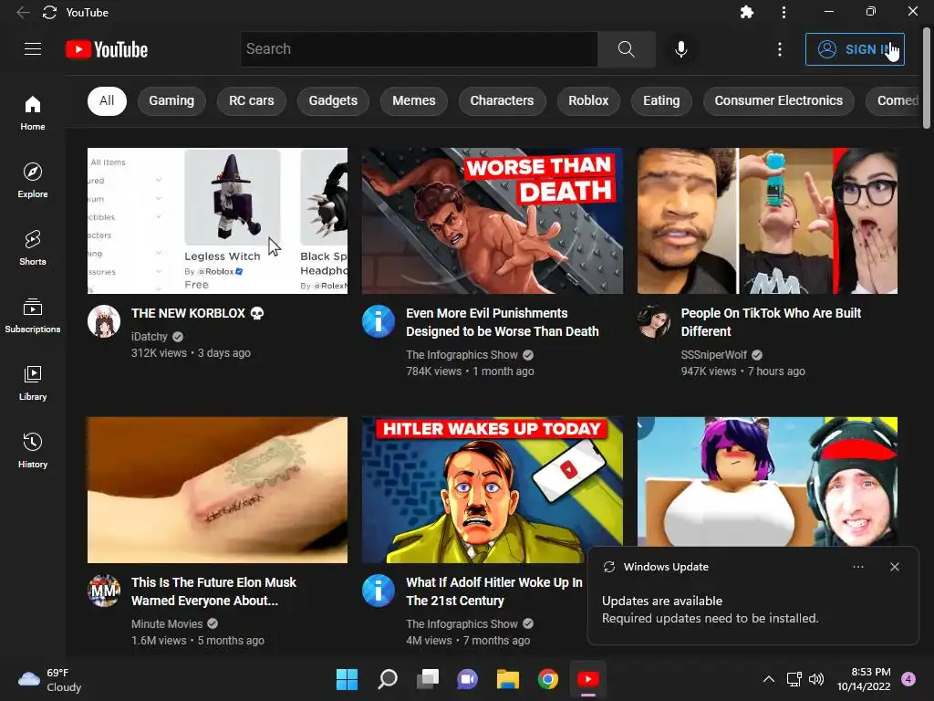This screenshot has width=934, height=701.
Task: Select the All filter chip
Action: (107, 100)
